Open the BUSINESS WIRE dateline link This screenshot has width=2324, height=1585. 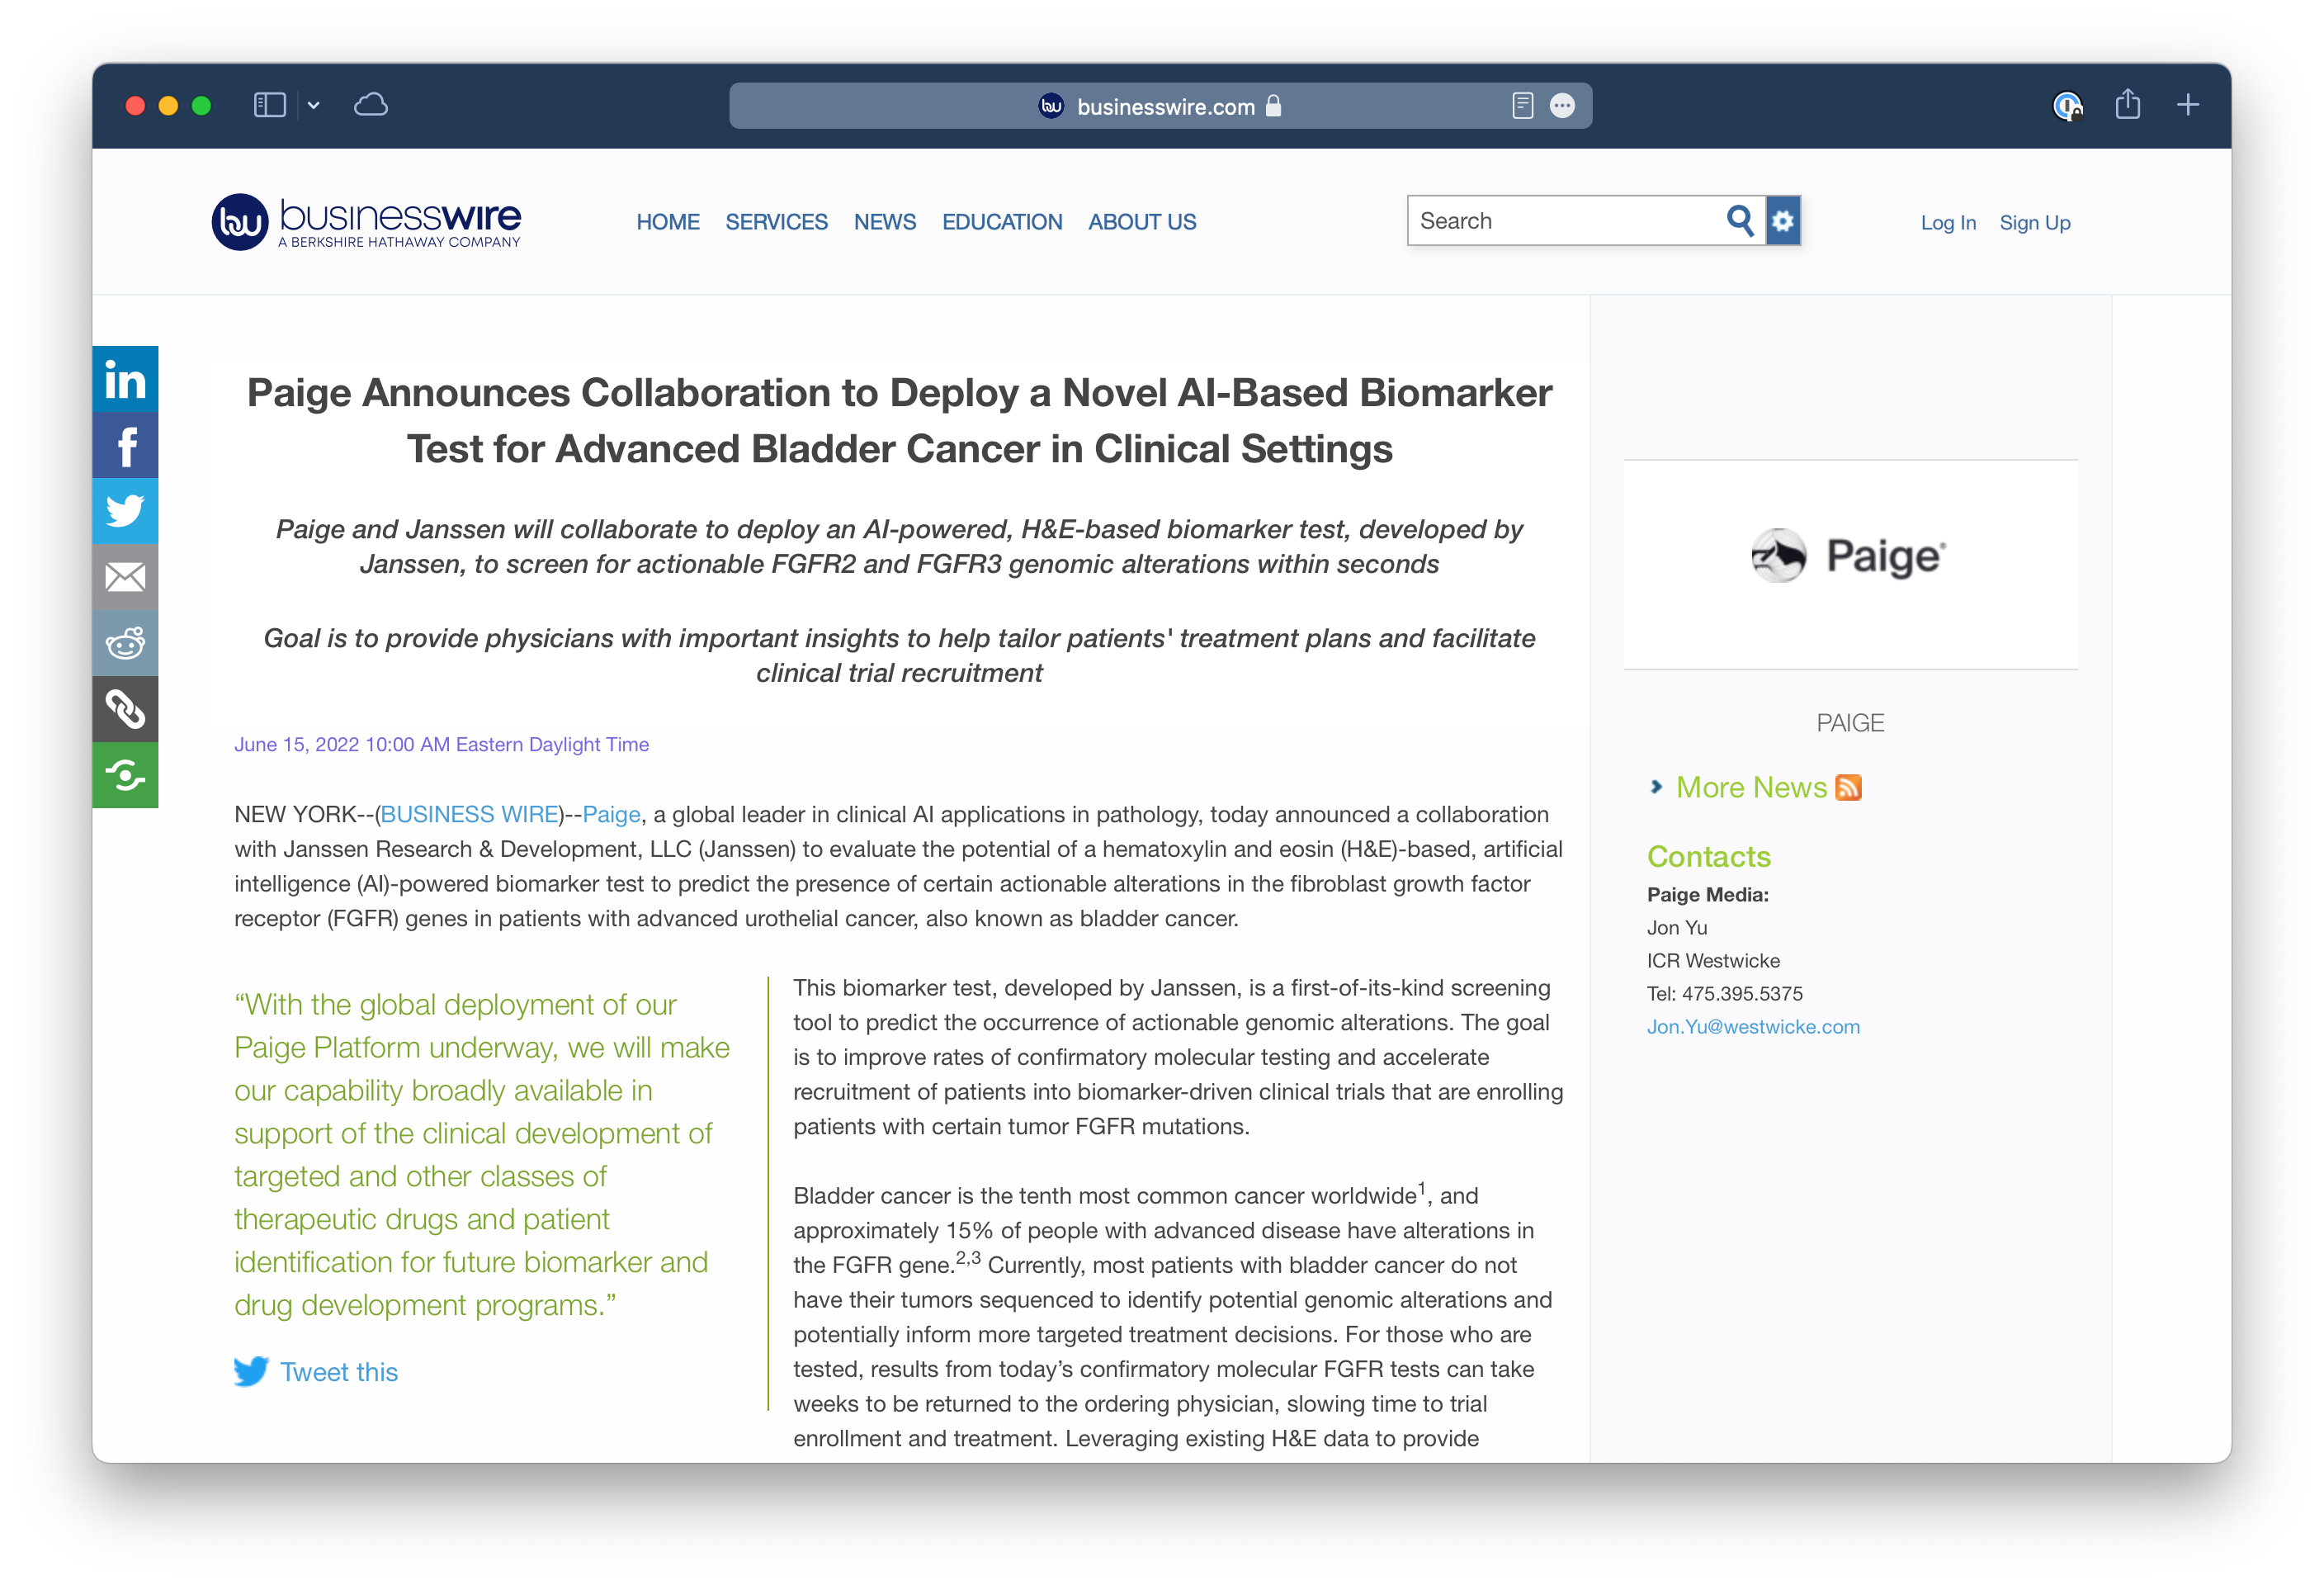[470, 814]
